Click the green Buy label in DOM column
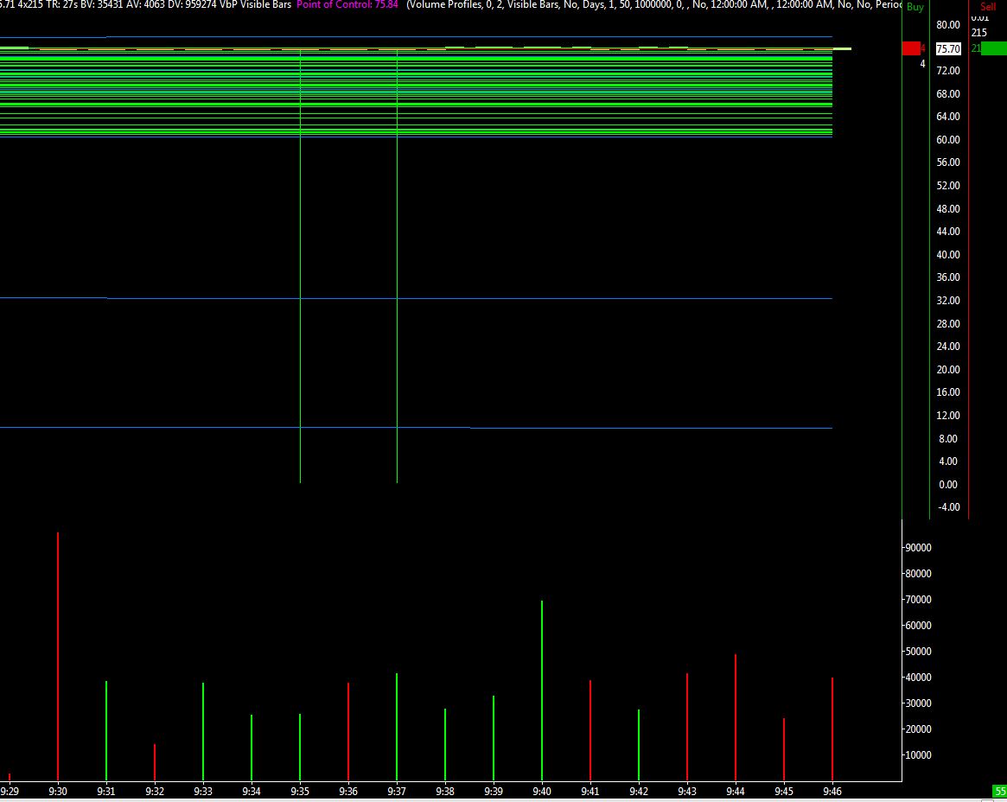Screen dimensions: 1007x802 pyautogui.click(x=915, y=7)
